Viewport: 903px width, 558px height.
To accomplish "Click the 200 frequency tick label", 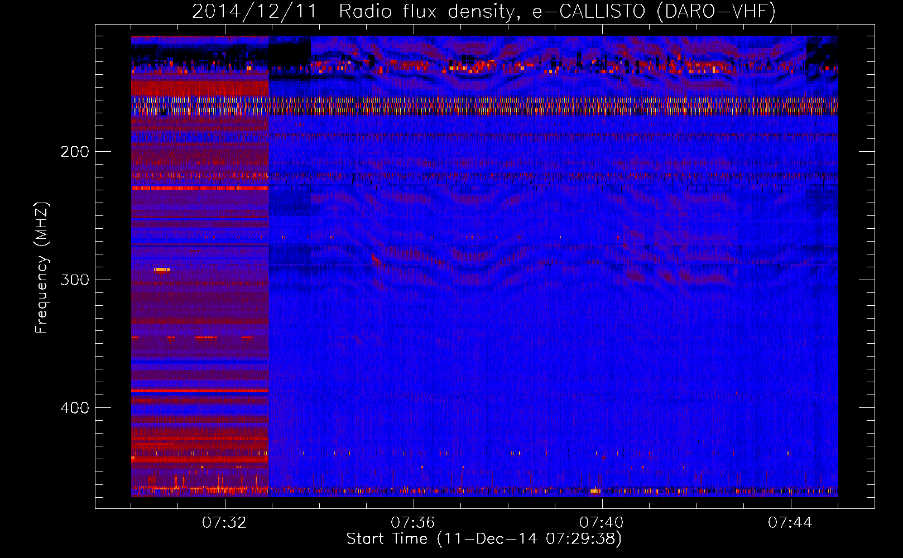I will pyautogui.click(x=75, y=152).
